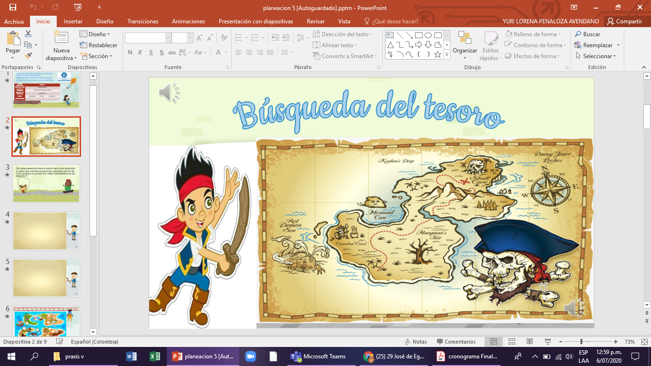This screenshot has width=651, height=366.
Task: Increase font size with the large A icon
Action: tap(199, 38)
